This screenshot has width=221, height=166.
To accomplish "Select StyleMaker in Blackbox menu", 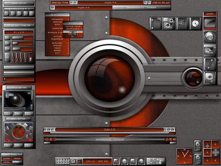I will pyautogui.click(x=57, y=39).
